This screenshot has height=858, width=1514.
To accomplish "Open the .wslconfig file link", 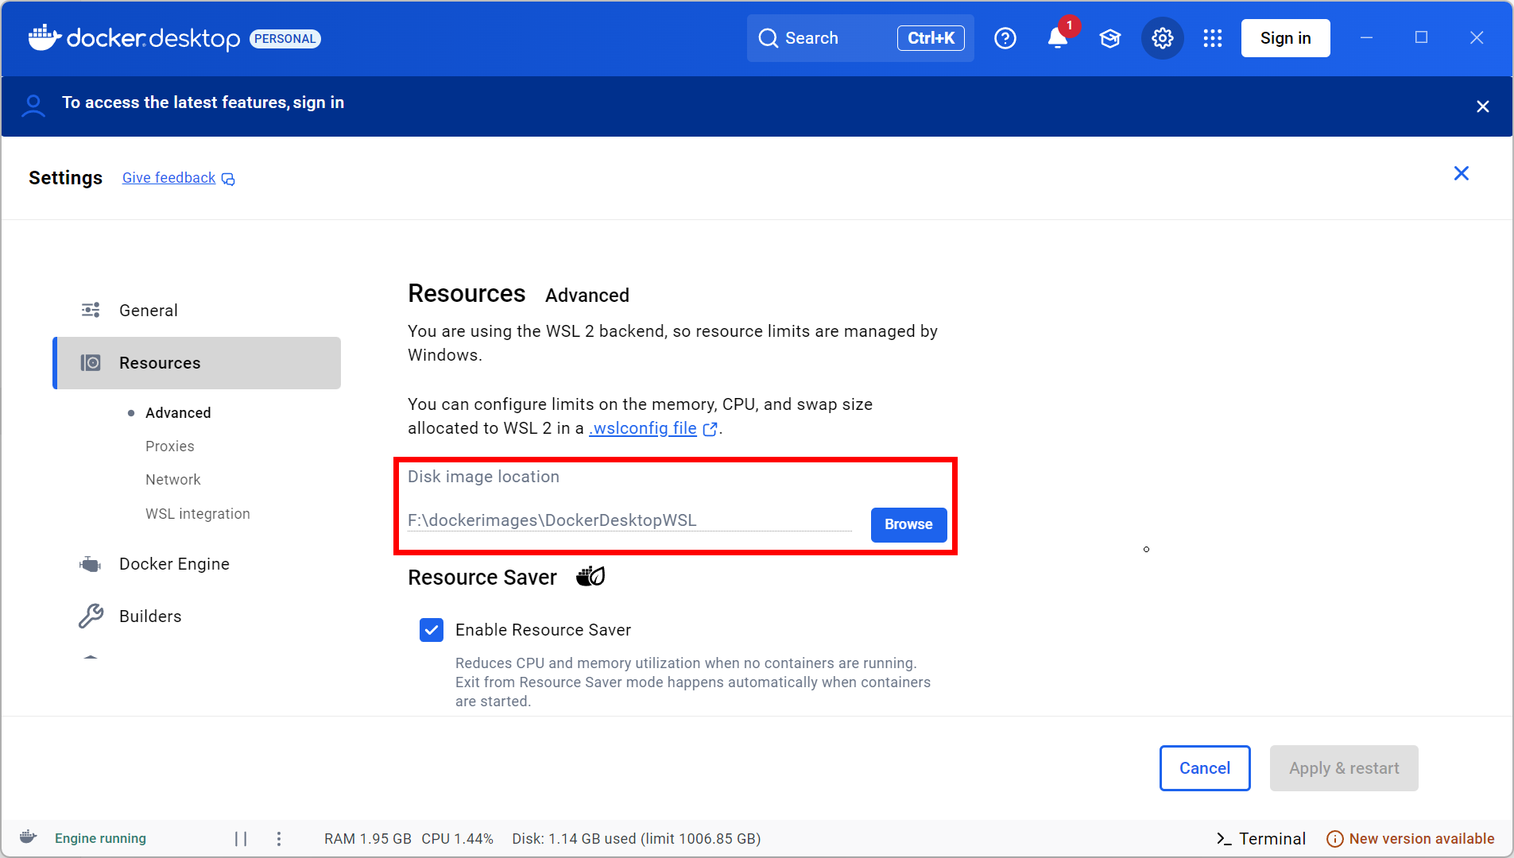I will [x=643, y=428].
